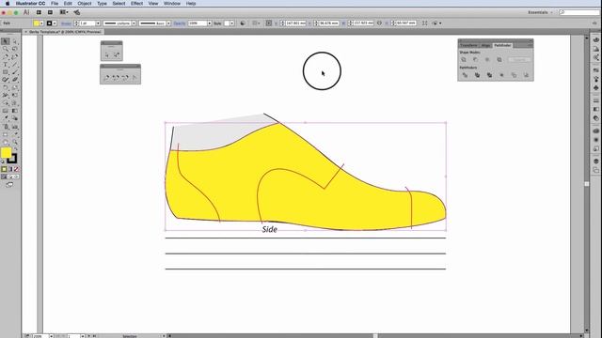602x338 pixels.
Task: Select the Eraser tool
Action: pyautogui.click(x=15, y=80)
